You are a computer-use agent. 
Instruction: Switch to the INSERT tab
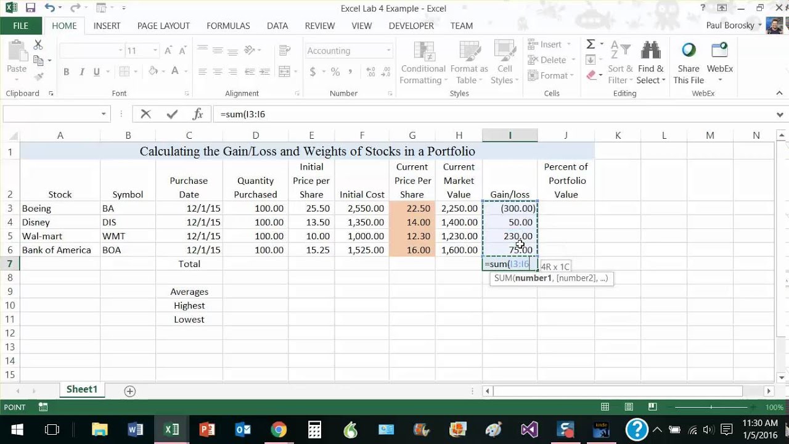107,26
